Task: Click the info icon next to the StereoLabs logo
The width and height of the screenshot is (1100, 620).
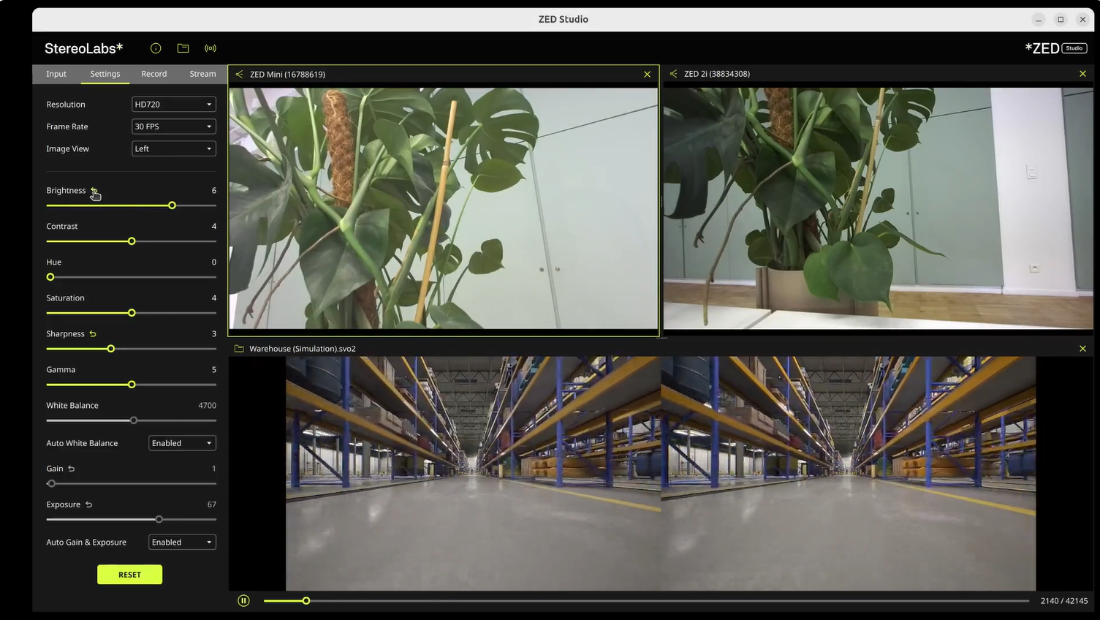Action: pyautogui.click(x=156, y=48)
